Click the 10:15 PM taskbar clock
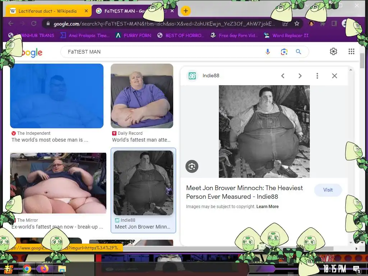 point(335,269)
